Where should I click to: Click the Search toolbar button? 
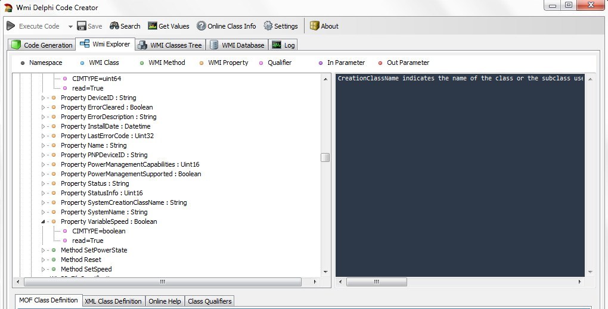125,26
